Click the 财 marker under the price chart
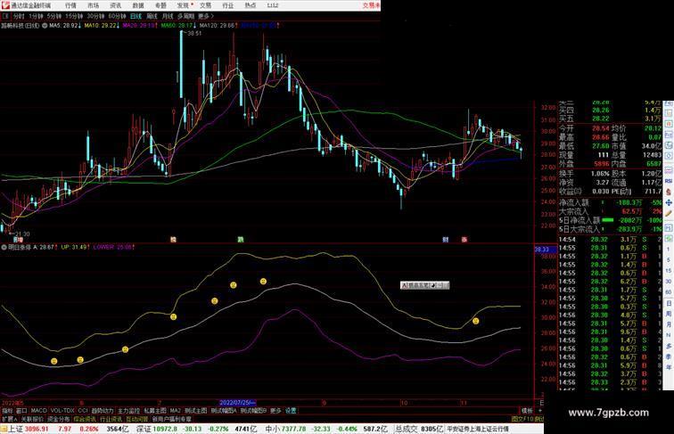This screenshot has height=434, width=674. pos(446,240)
